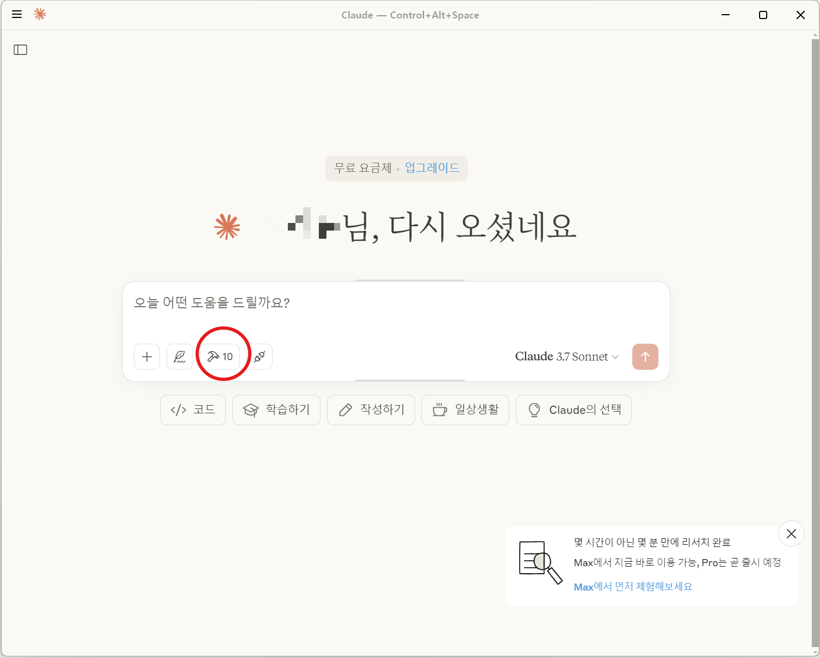Click the vertical scrollbar on right edge
Screen dimensions: 820x658
(x=815, y=344)
